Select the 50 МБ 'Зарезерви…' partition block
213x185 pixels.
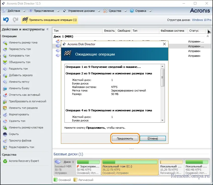tap(88, 167)
